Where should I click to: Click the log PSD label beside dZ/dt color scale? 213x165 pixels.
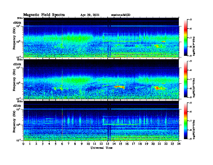(x=194, y=129)
